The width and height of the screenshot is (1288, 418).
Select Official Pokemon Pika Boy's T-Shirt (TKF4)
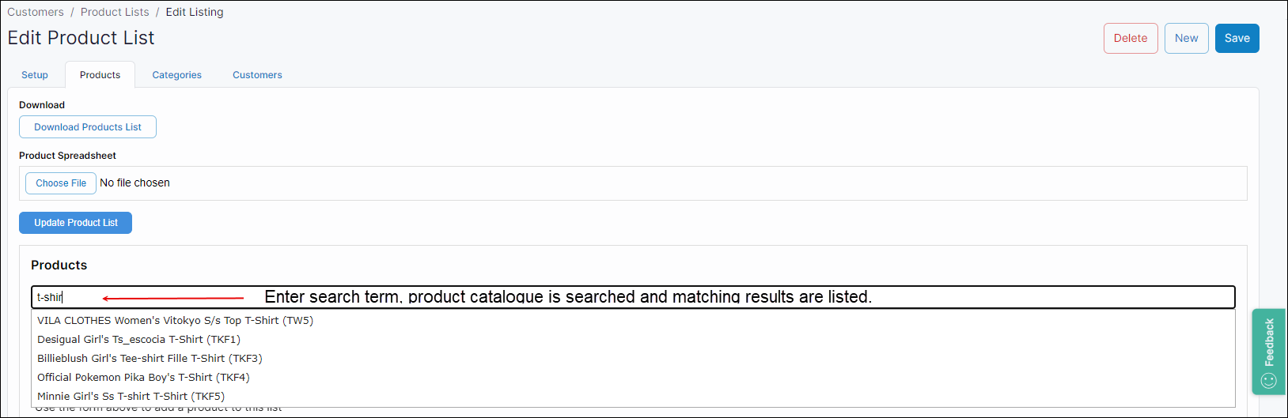pos(144,378)
